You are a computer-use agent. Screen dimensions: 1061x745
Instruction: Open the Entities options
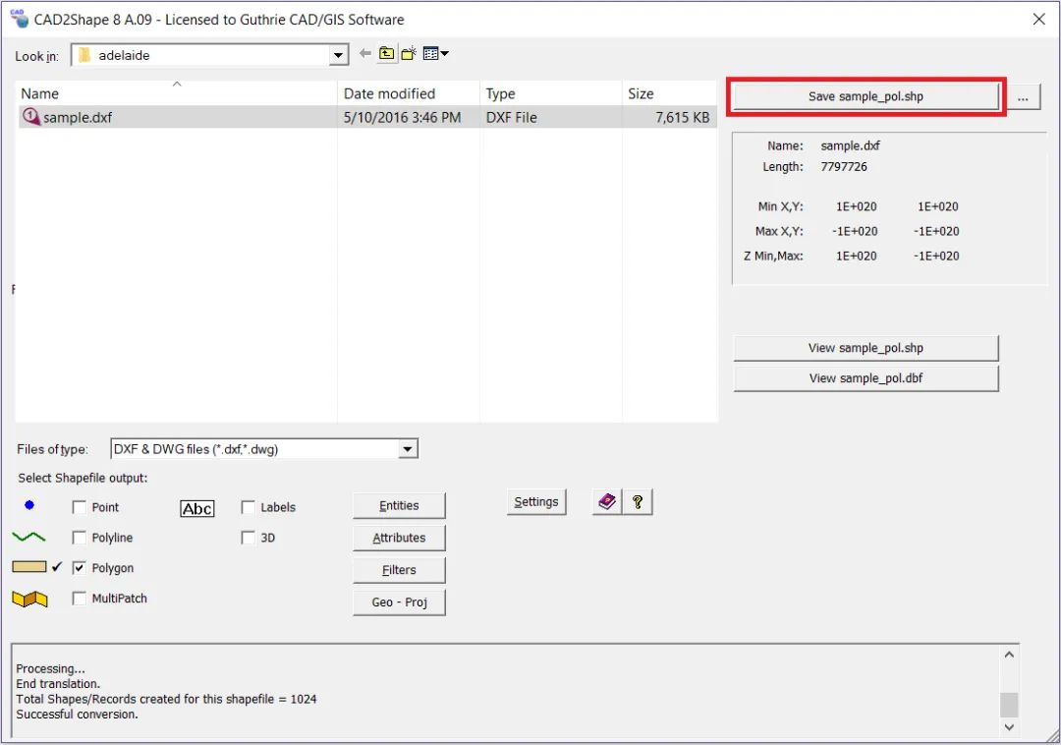399,505
